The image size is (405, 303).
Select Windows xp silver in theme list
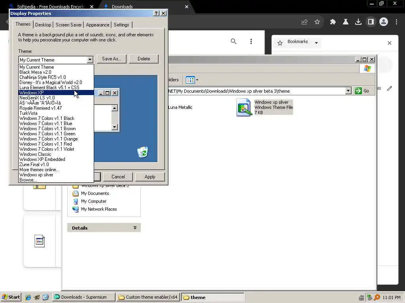pyautogui.click(x=56, y=175)
